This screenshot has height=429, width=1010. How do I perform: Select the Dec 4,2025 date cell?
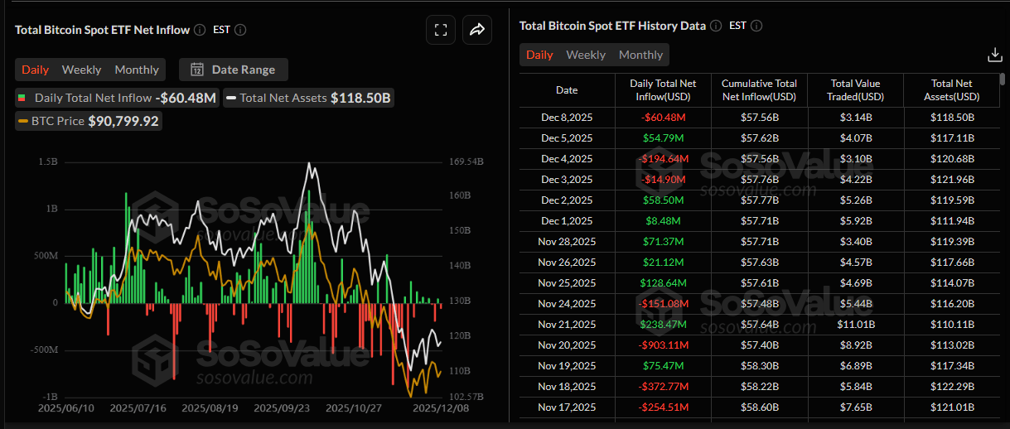567,159
